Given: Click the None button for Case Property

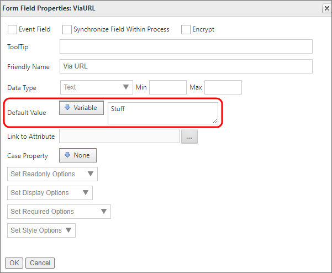Looking at the screenshot, I should [x=78, y=156].
